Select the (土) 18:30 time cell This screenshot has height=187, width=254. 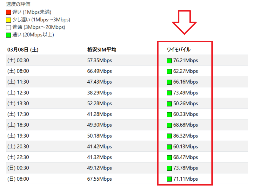[18, 125]
